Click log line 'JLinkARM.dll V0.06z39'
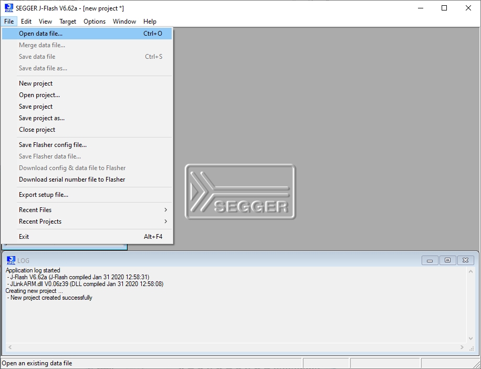 coord(85,284)
